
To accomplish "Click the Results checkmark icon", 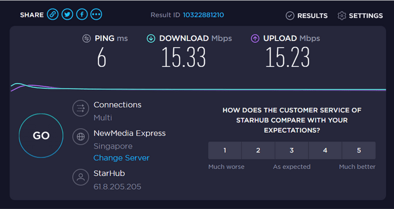I will [290, 16].
